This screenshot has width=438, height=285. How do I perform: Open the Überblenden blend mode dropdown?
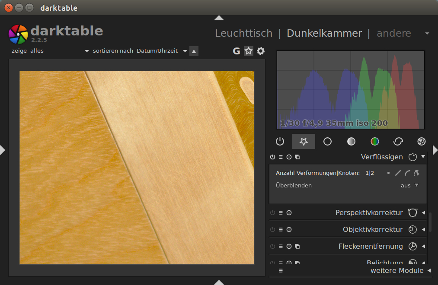tap(409, 185)
